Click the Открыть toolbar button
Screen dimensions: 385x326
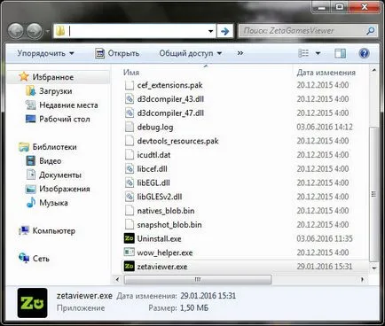[x=117, y=53]
